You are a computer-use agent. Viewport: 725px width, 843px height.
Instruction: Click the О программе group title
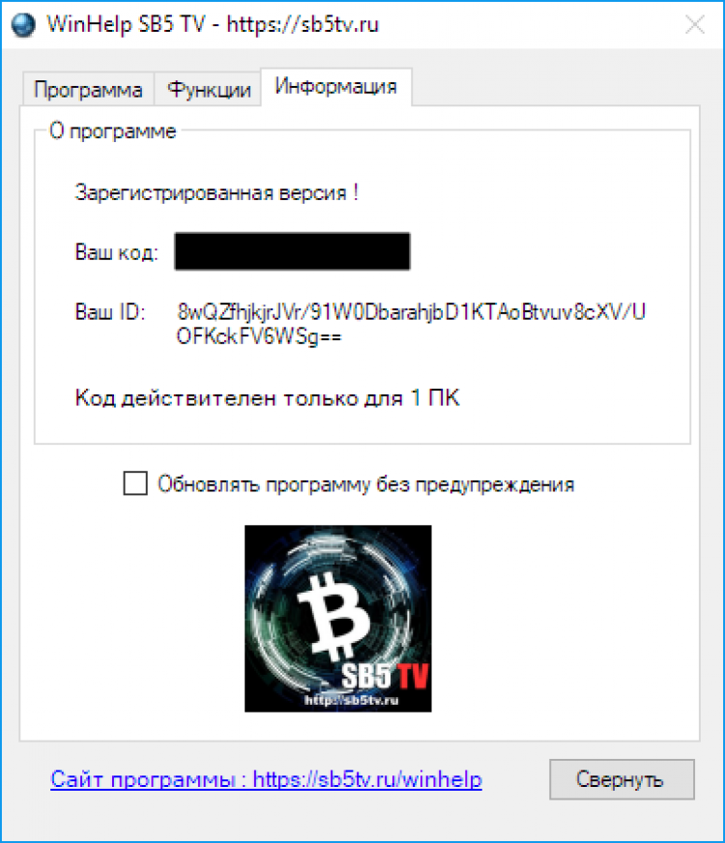point(113,131)
